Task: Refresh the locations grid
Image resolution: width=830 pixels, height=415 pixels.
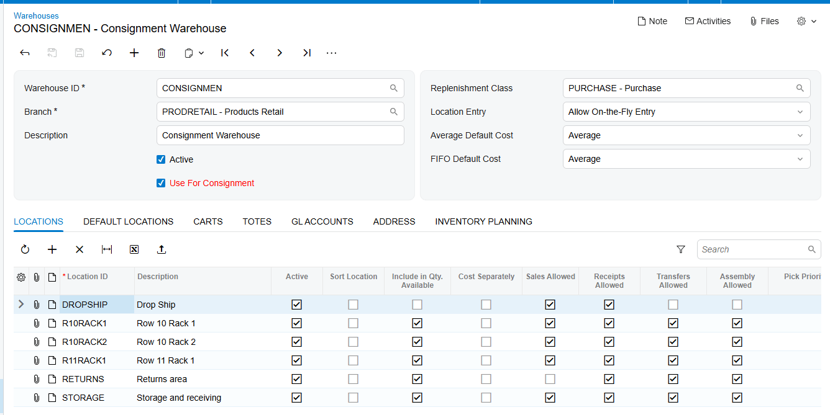Action: 25,249
